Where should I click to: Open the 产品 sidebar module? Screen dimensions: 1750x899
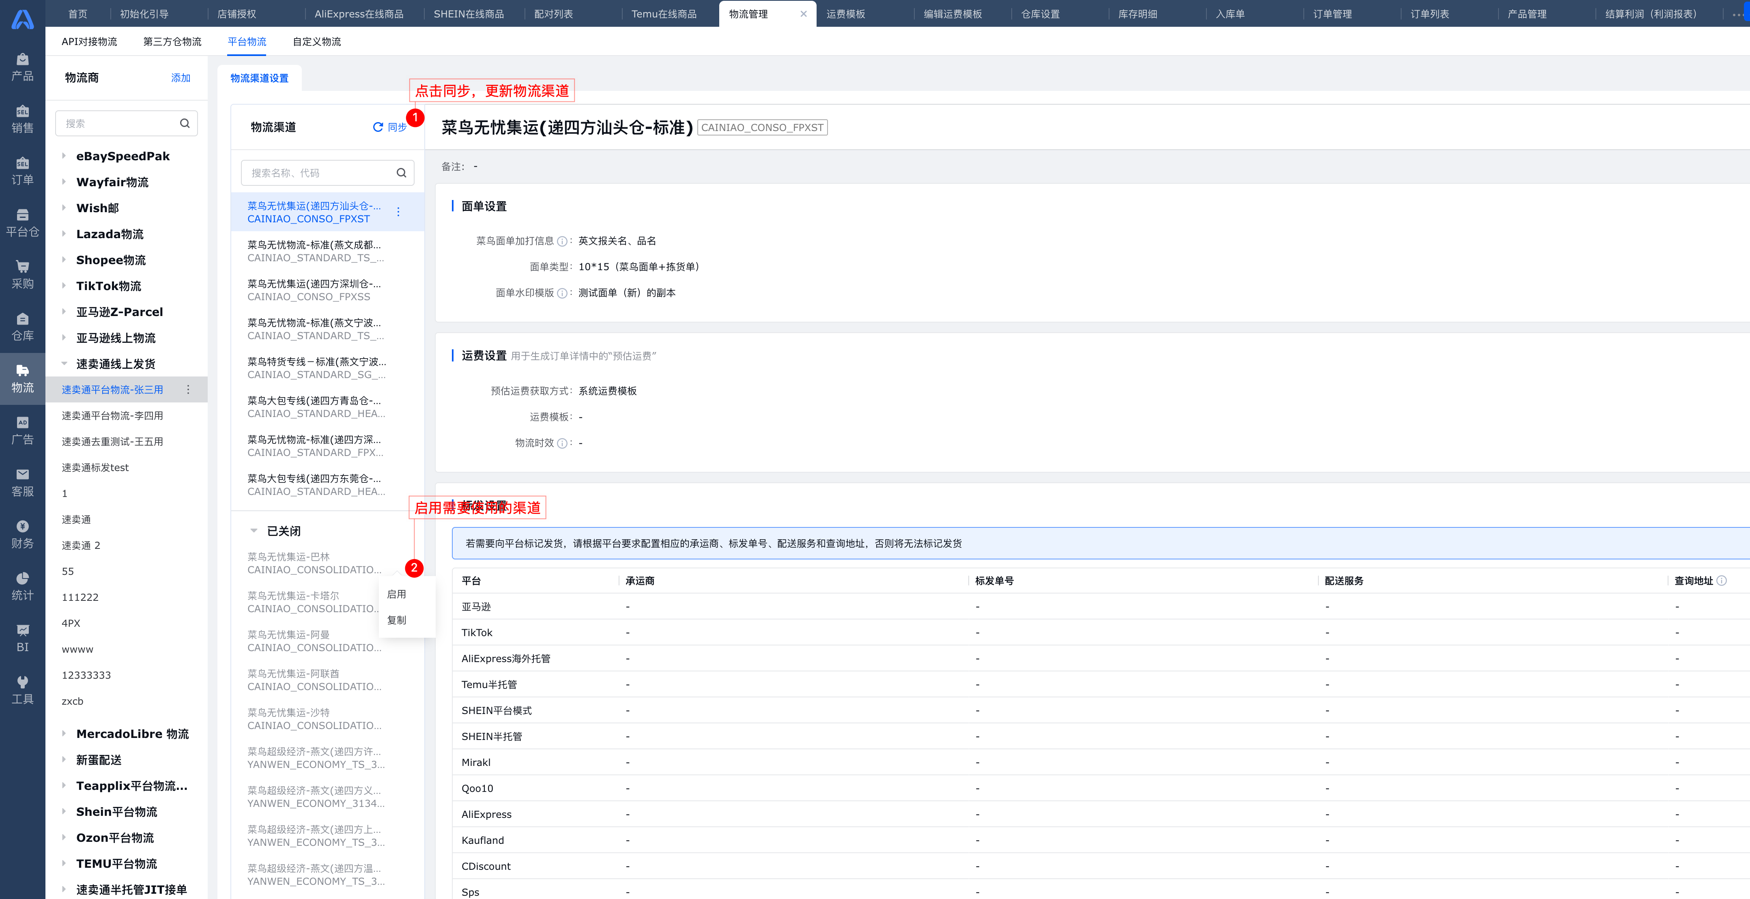[22, 67]
